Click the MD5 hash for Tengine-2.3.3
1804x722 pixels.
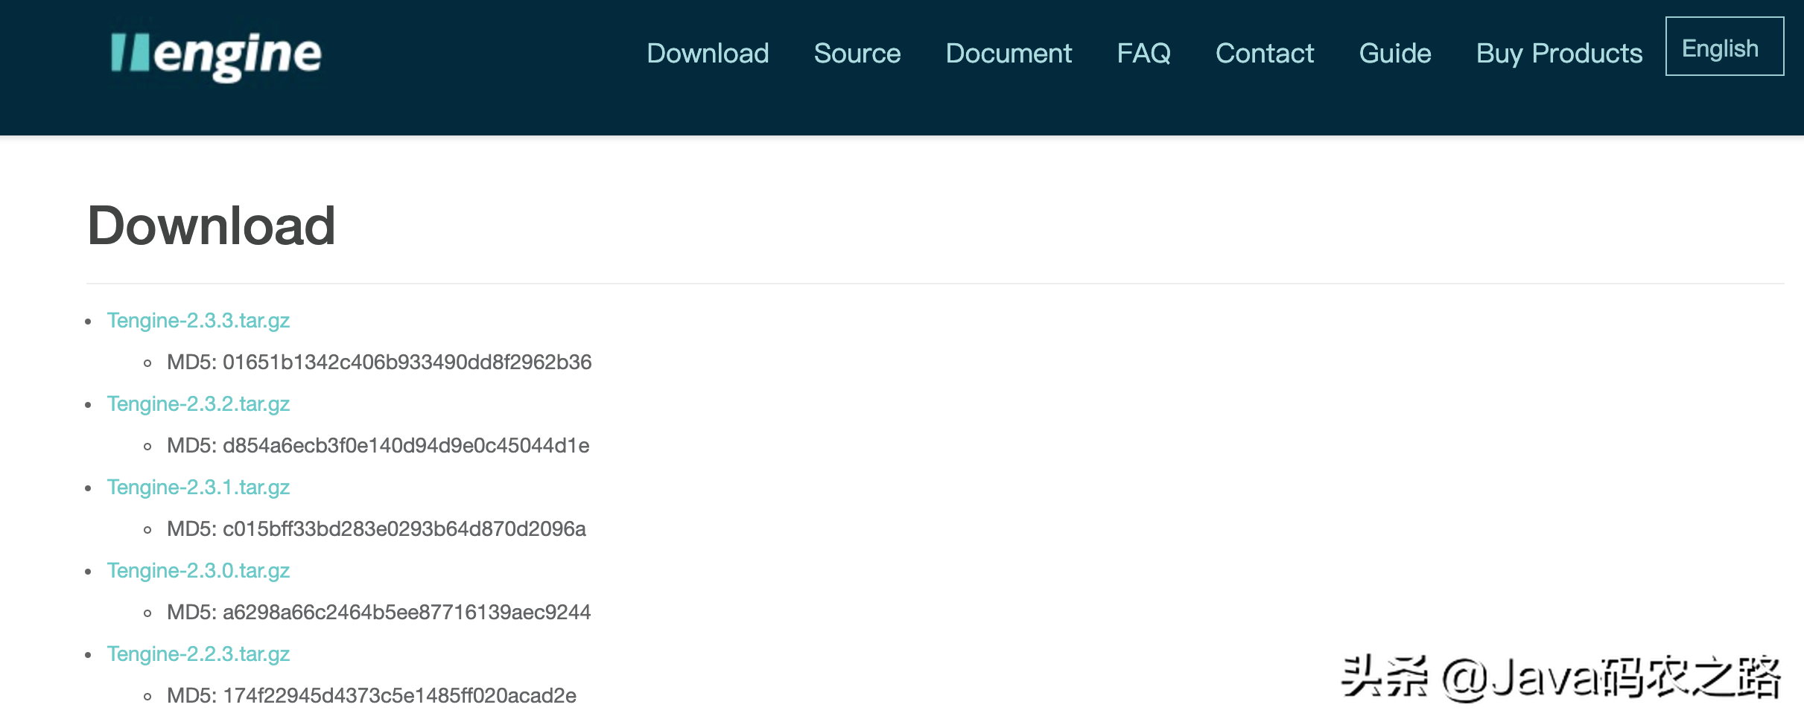click(406, 362)
